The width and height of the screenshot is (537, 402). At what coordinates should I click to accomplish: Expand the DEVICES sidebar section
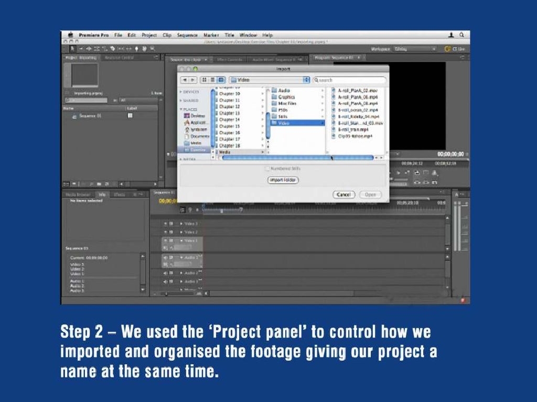[181, 92]
